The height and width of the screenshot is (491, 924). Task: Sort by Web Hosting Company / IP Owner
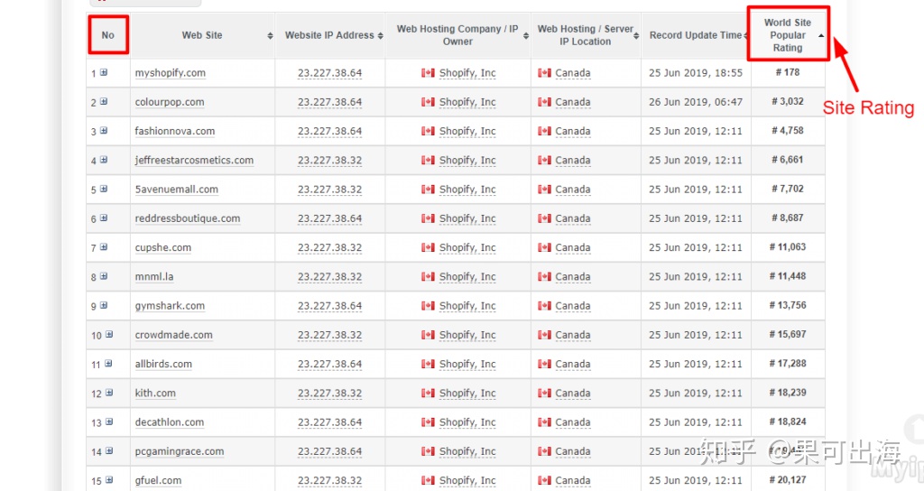526,35
